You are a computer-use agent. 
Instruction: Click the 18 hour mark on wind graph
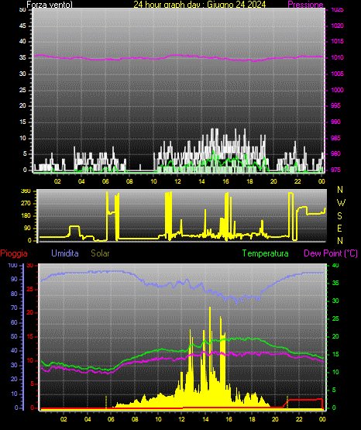pyautogui.click(x=249, y=181)
